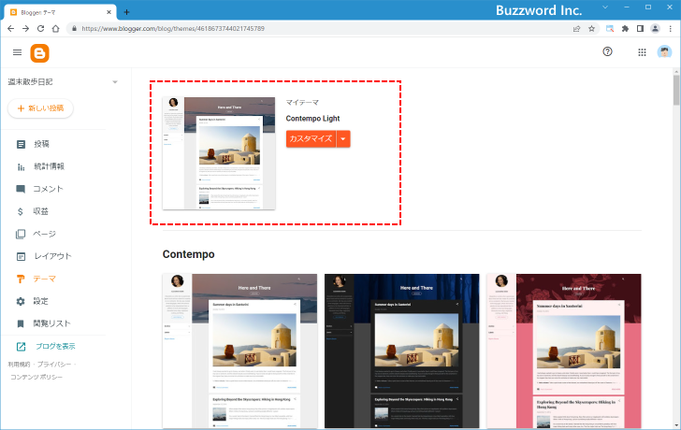Toggle the browser side panel
Viewport: 681px width, 430px height.
(640, 29)
